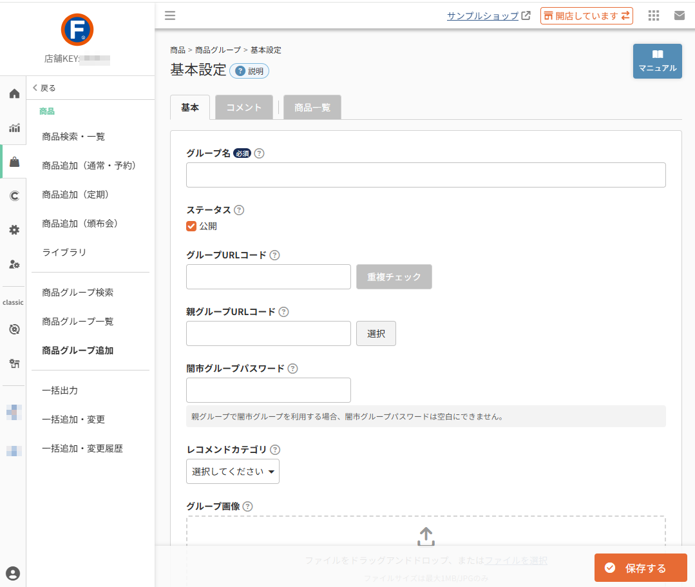
Task: Click the classic settings wheel icon
Action: click(14, 329)
